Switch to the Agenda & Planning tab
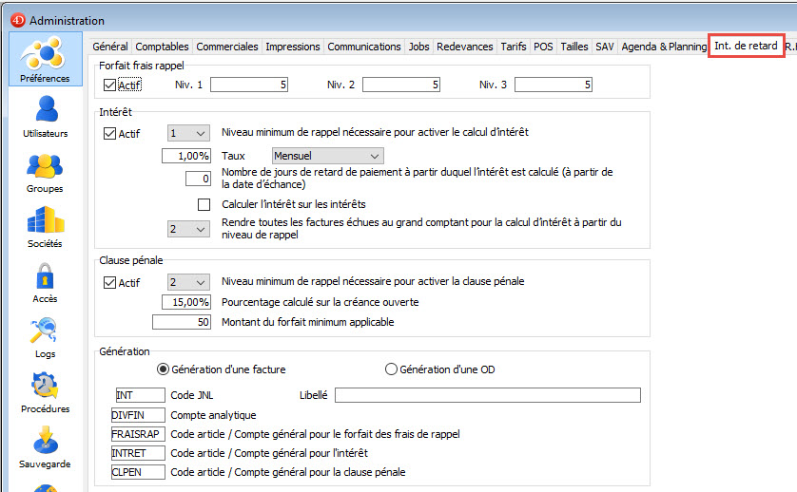The image size is (797, 492). pos(663,47)
